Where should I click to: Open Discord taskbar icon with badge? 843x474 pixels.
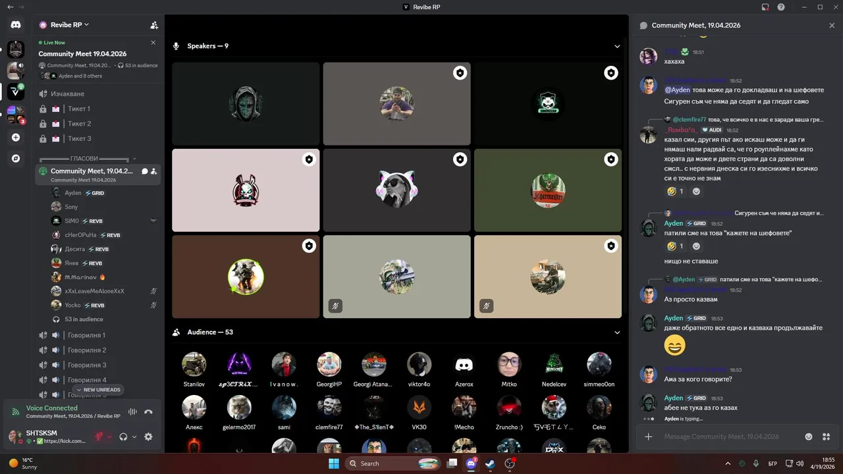pyautogui.click(x=471, y=463)
